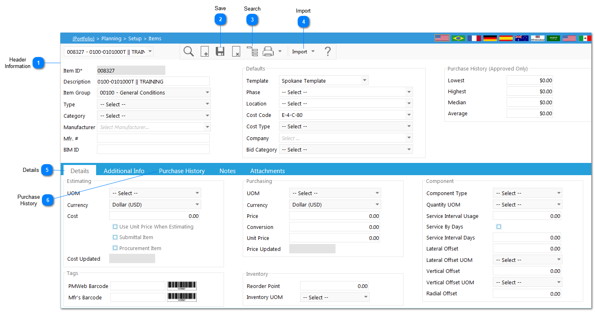Screen dimensions: 595x312
Task: Open the record selector dropdown showing 008327
Action: tap(109, 51)
